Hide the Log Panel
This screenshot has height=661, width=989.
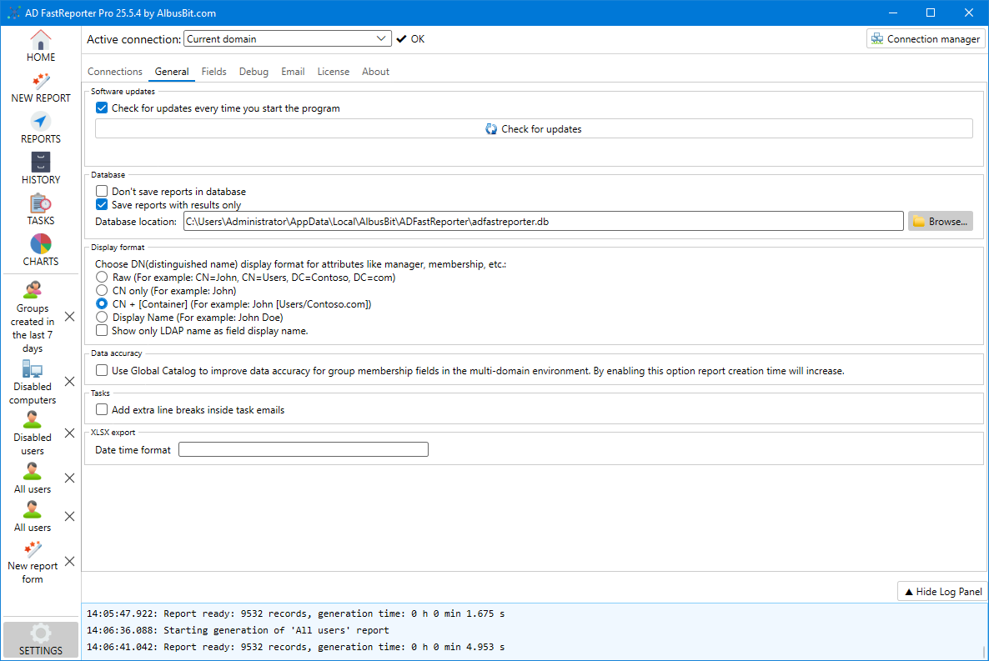pos(943,591)
